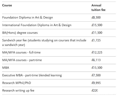Image resolution: width=120 pixels, height=96 pixels.
Task: Click the £6,113 fee value
Action: click(96, 60)
